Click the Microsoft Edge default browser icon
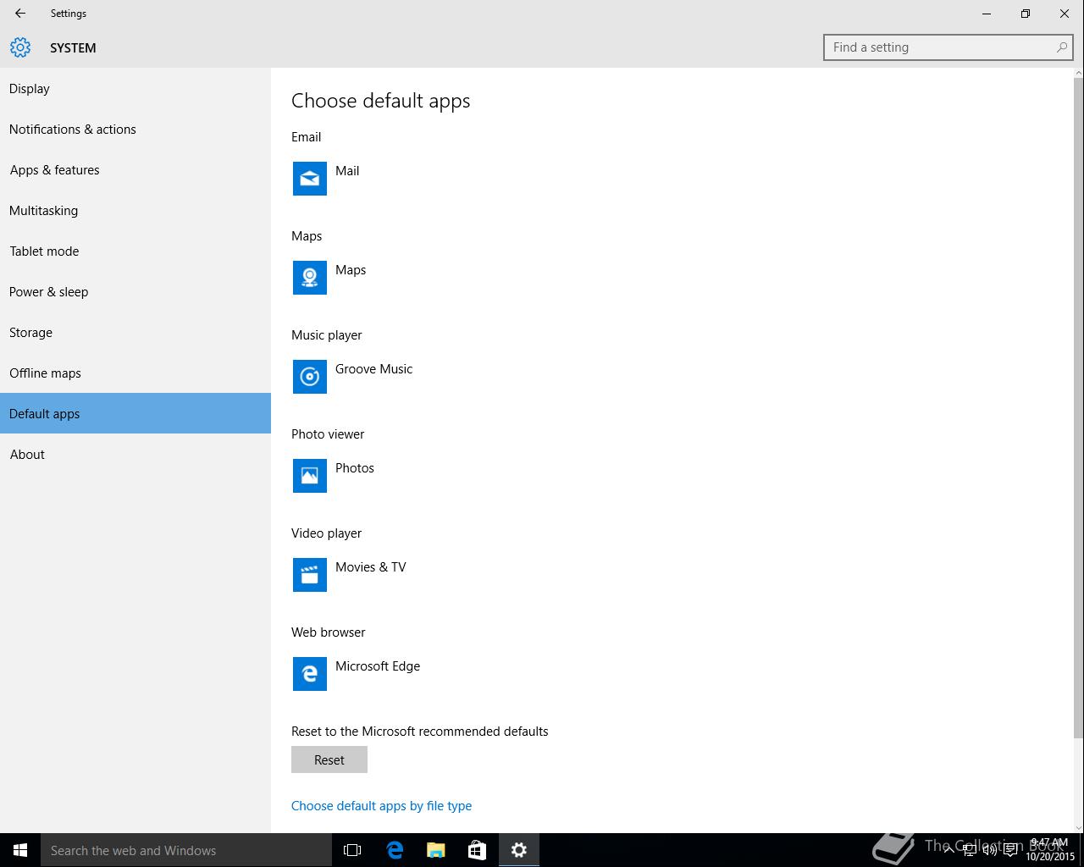The image size is (1084, 867). [x=310, y=674]
